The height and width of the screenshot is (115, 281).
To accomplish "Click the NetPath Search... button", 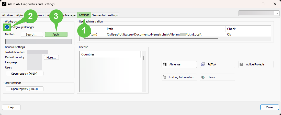I will coord(32,34).
